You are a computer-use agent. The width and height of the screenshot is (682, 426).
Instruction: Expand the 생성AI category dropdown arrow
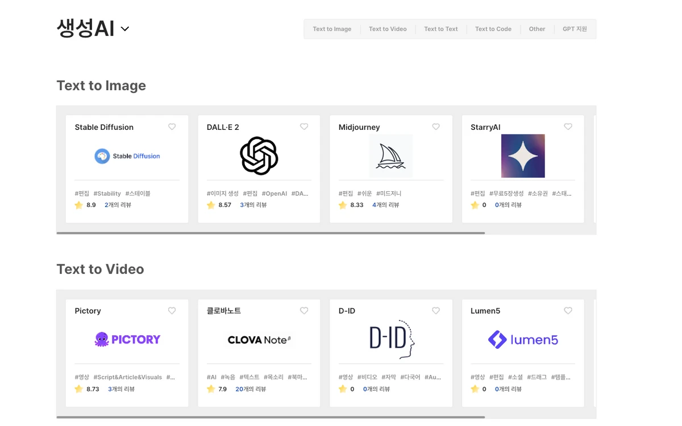125,29
